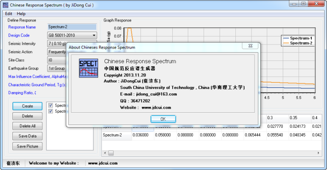
Task: Expand the Design Code GB 50011-2010 dropdown
Action: tap(72, 35)
